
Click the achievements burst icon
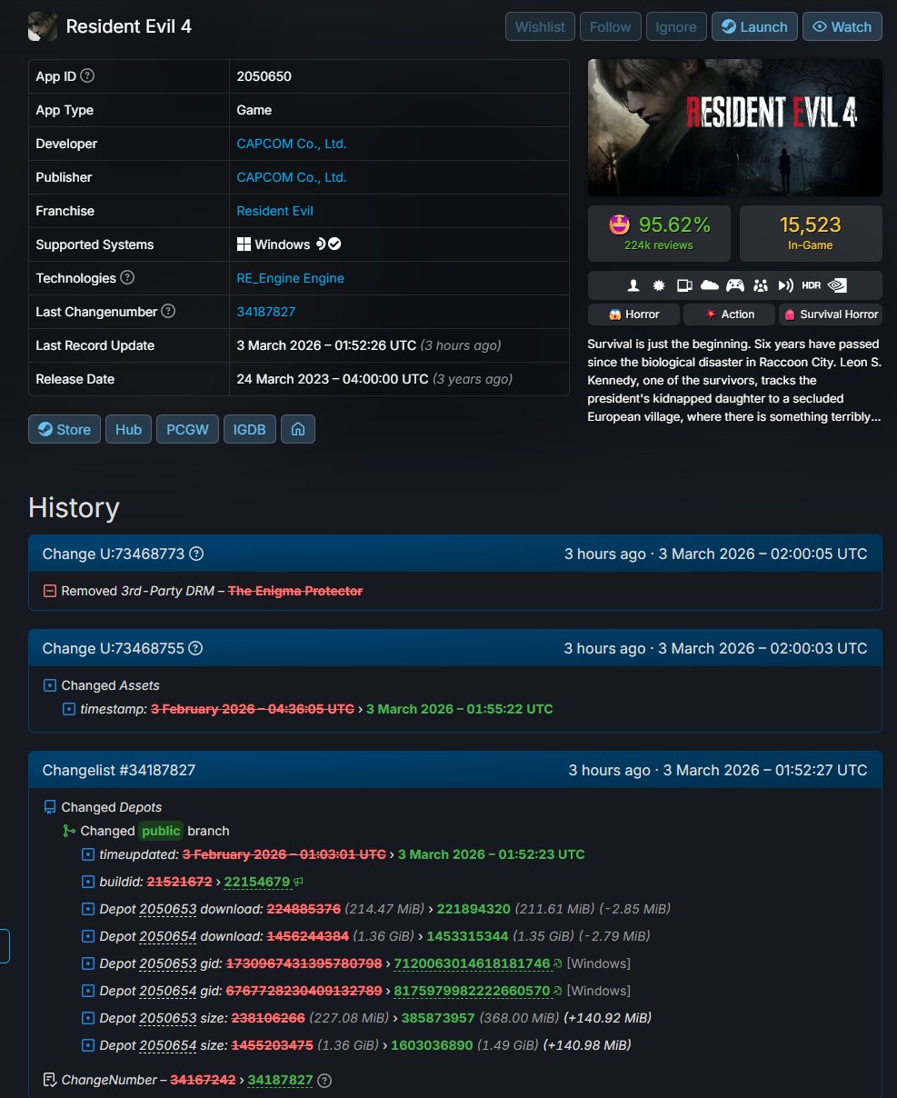[x=659, y=284]
